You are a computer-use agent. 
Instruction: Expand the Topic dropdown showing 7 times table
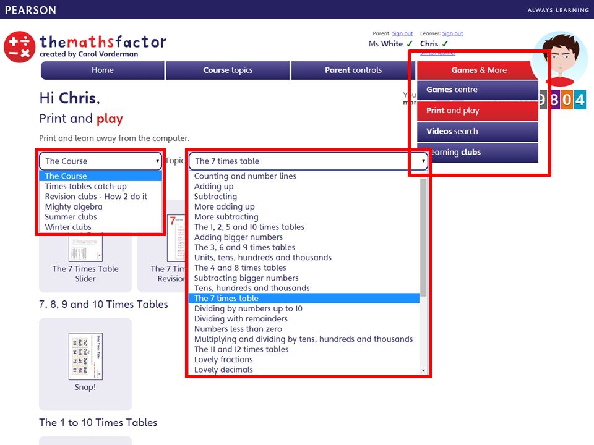308,161
